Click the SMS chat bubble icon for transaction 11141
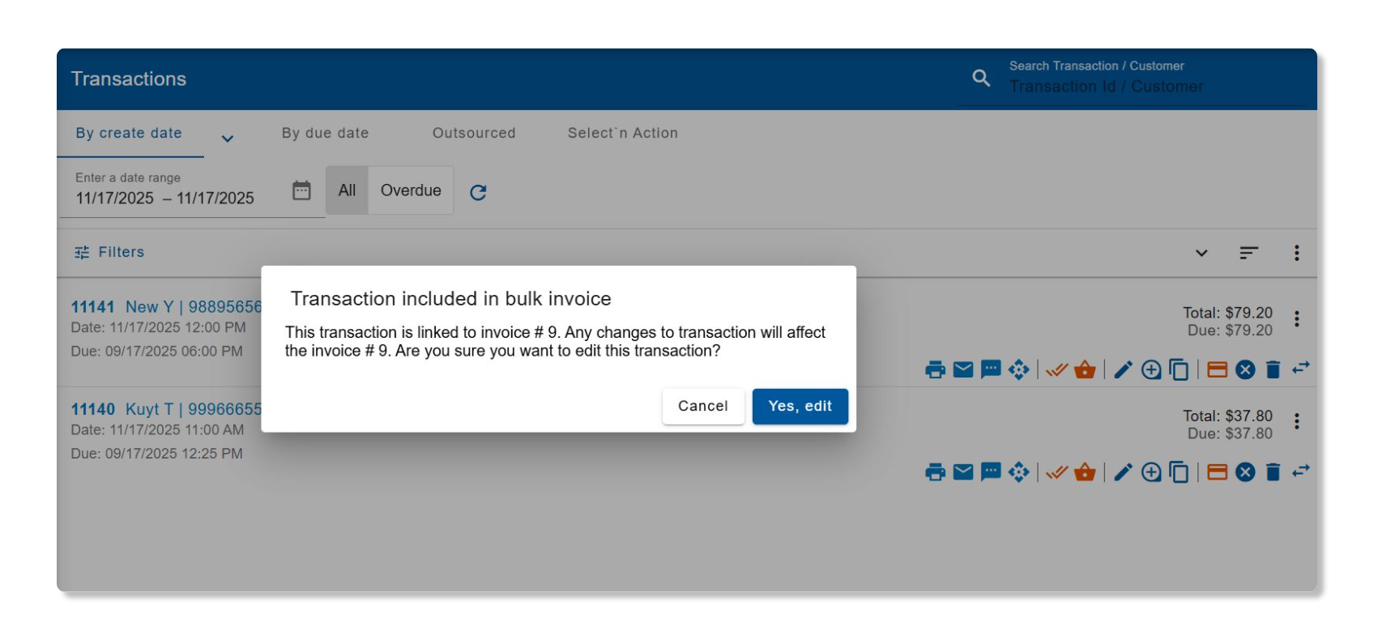Viewport: 1374px width, 640px height. [990, 370]
